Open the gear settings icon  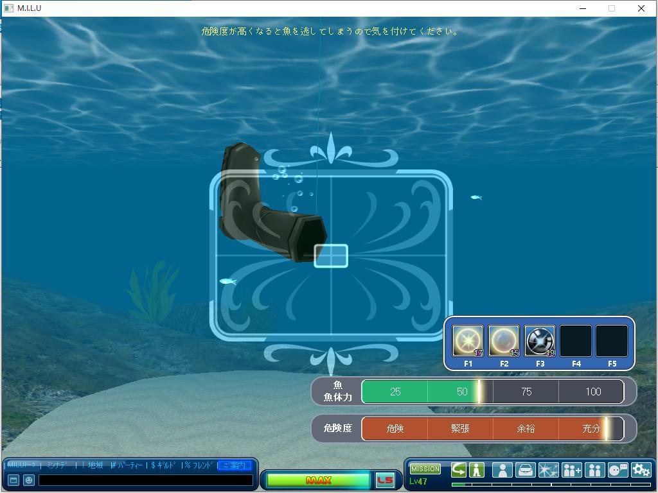pos(641,470)
